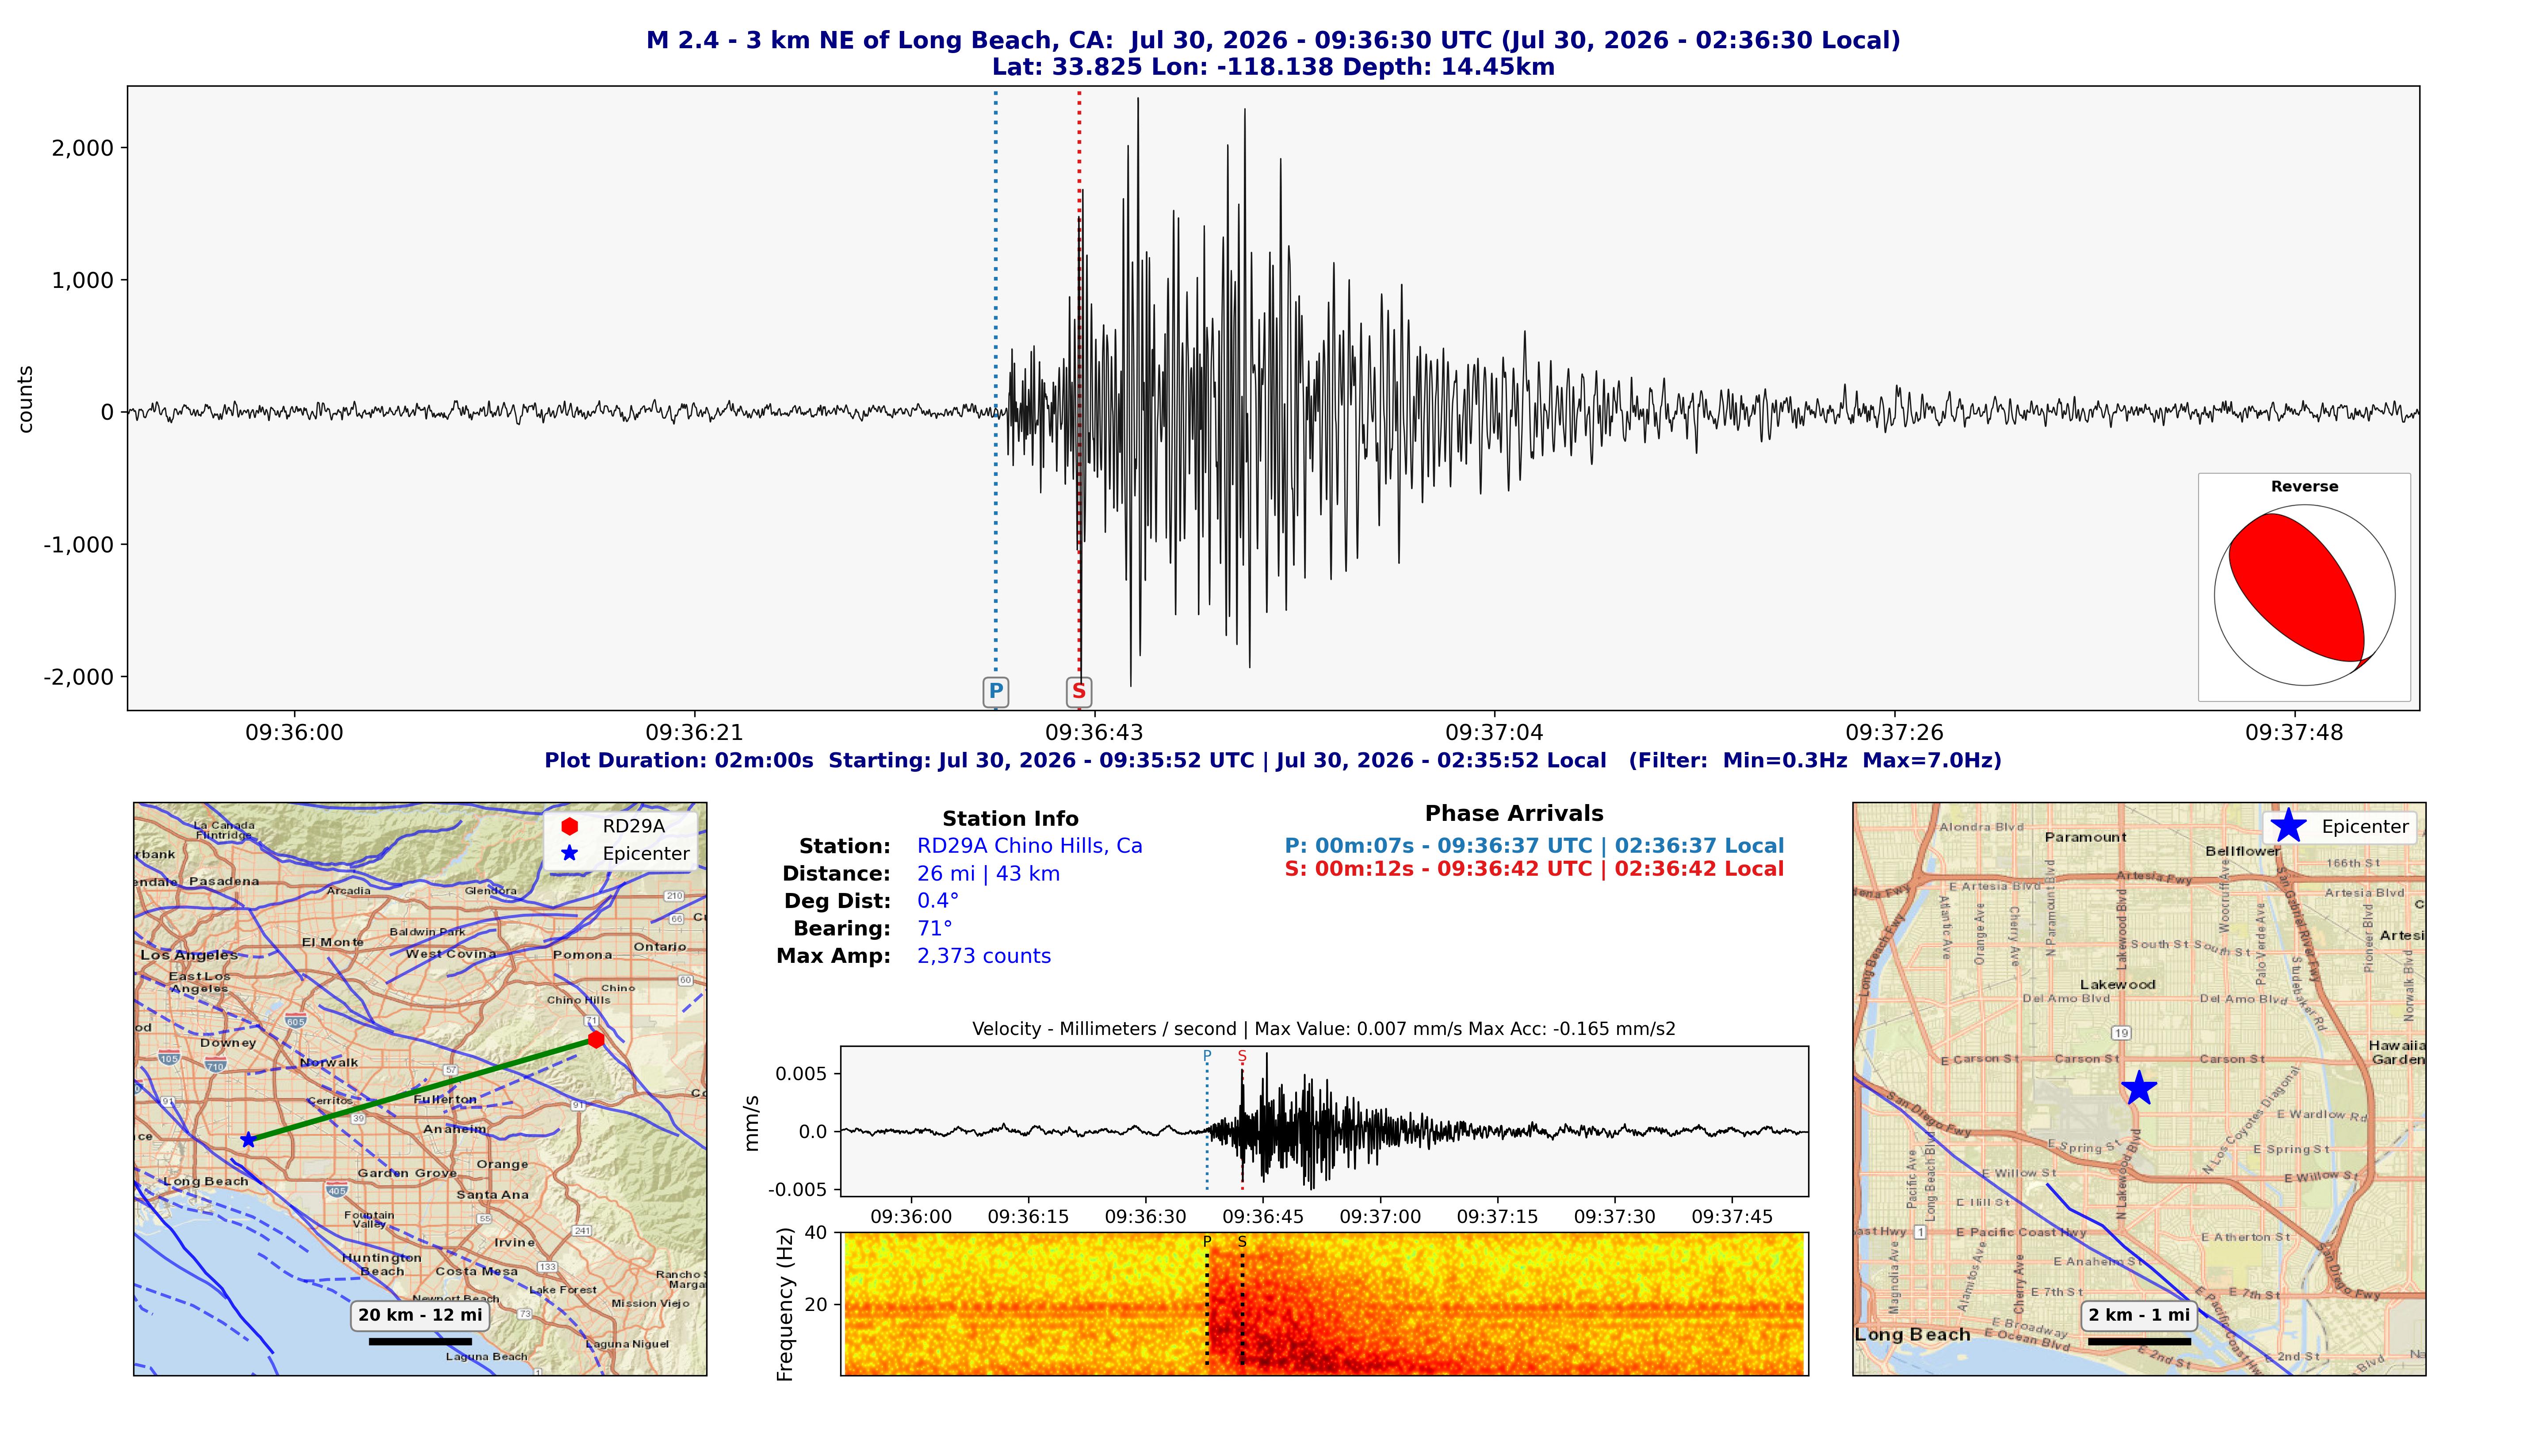Screen dimensions: 2547x1433
Task: Click the '09:36:21' tick on the main seismogram axis
Action: pyautogui.click(x=694, y=733)
